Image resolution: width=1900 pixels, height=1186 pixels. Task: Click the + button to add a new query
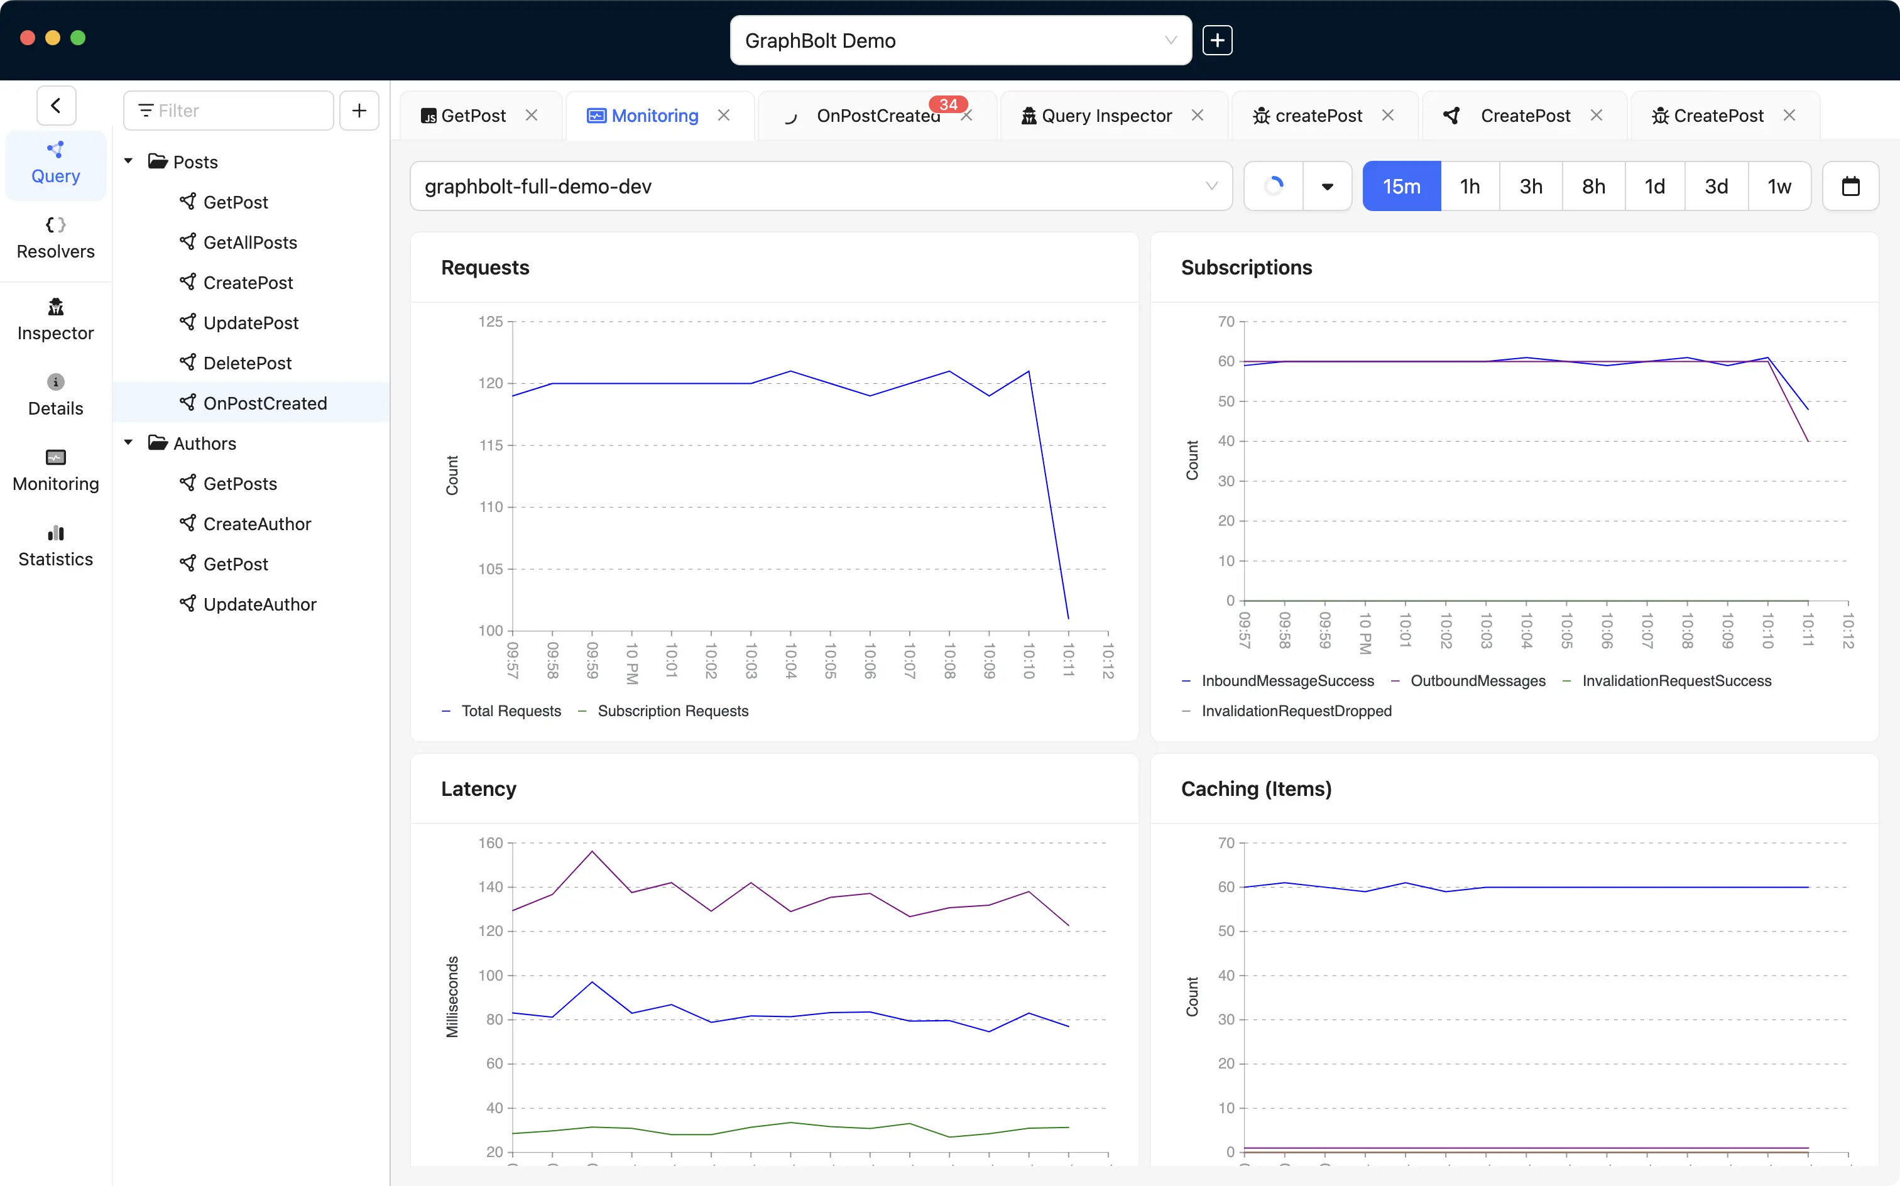pyautogui.click(x=359, y=110)
